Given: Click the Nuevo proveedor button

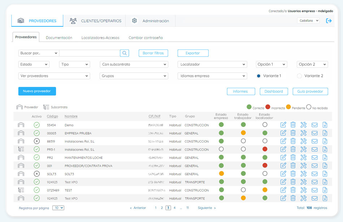Looking at the screenshot, I should pyautogui.click(x=37, y=91).
